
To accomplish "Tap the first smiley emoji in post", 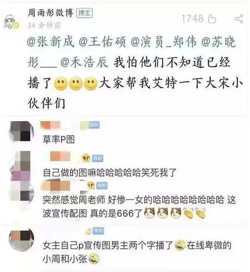I will (x=61, y=83).
